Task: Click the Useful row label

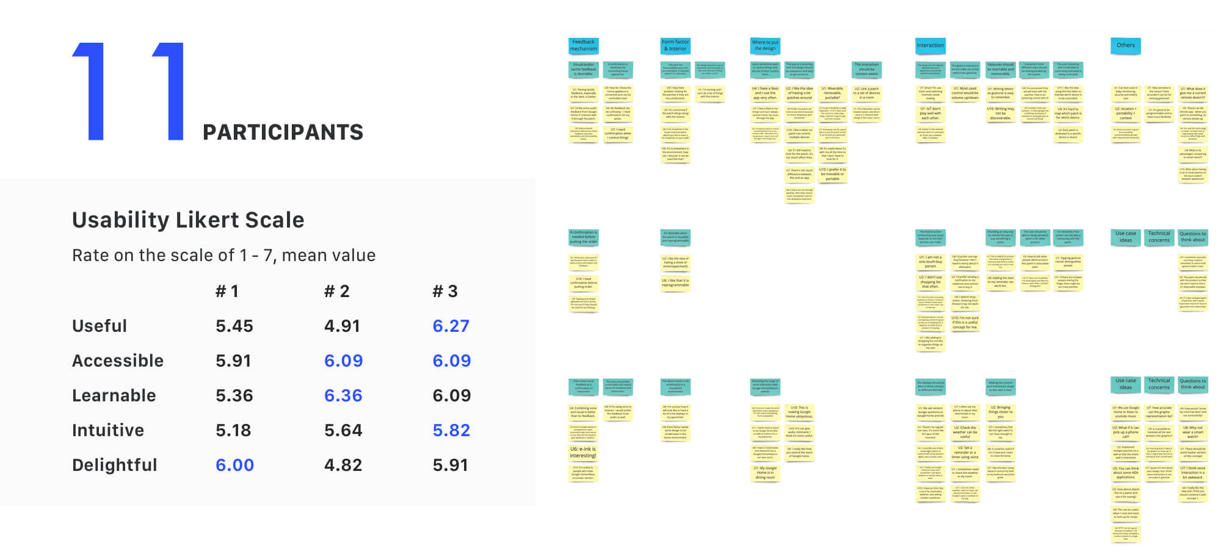Action: click(x=100, y=326)
